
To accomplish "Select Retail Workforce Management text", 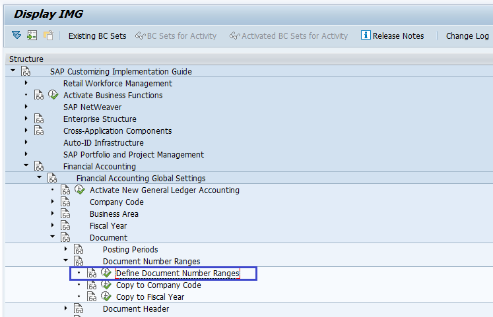I will point(117,84).
